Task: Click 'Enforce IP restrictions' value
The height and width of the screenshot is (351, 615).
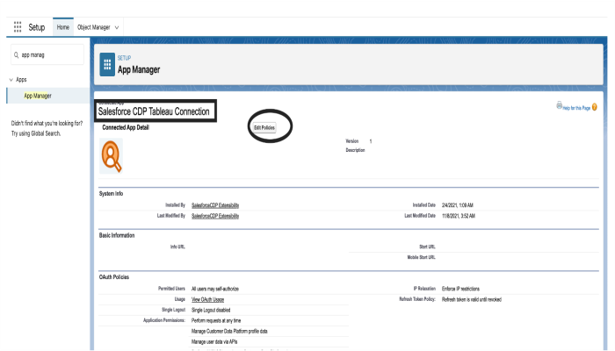Action: [460, 289]
